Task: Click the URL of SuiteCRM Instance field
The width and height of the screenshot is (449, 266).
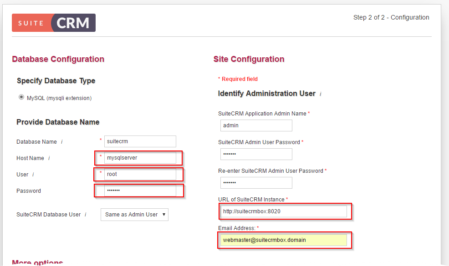Action: pyautogui.click(x=284, y=211)
